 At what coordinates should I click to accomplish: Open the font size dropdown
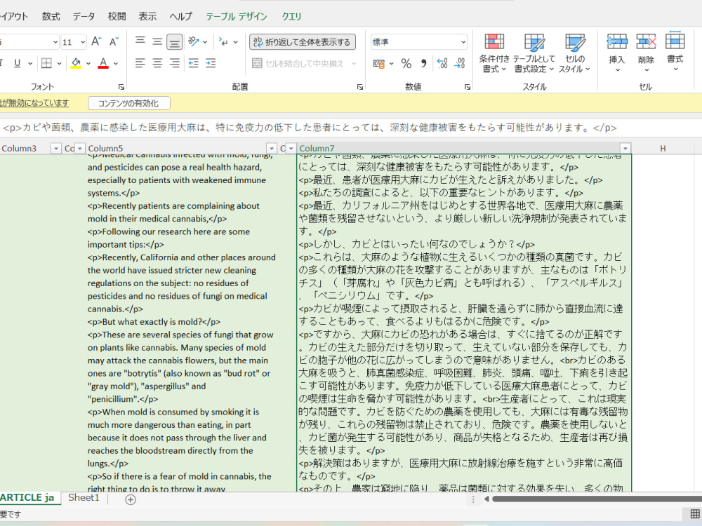83,42
